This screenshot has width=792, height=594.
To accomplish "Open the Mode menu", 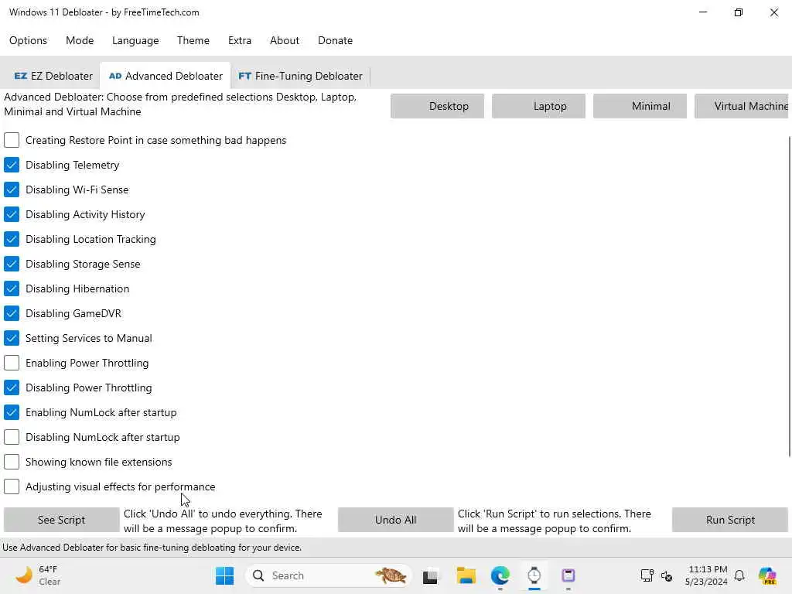I will click(80, 40).
